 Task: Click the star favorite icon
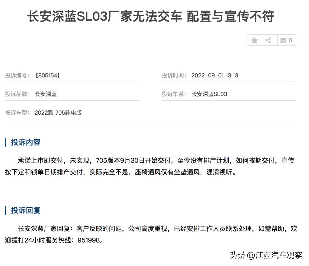[x=254, y=40]
